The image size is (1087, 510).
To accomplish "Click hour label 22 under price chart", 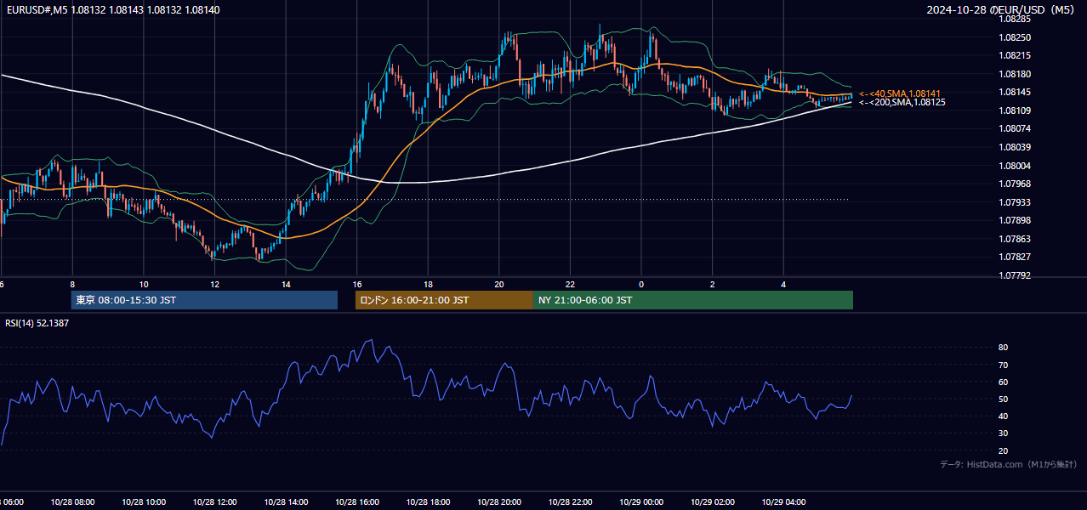I will [x=570, y=284].
